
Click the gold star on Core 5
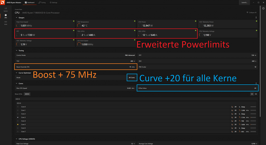[18, 124]
